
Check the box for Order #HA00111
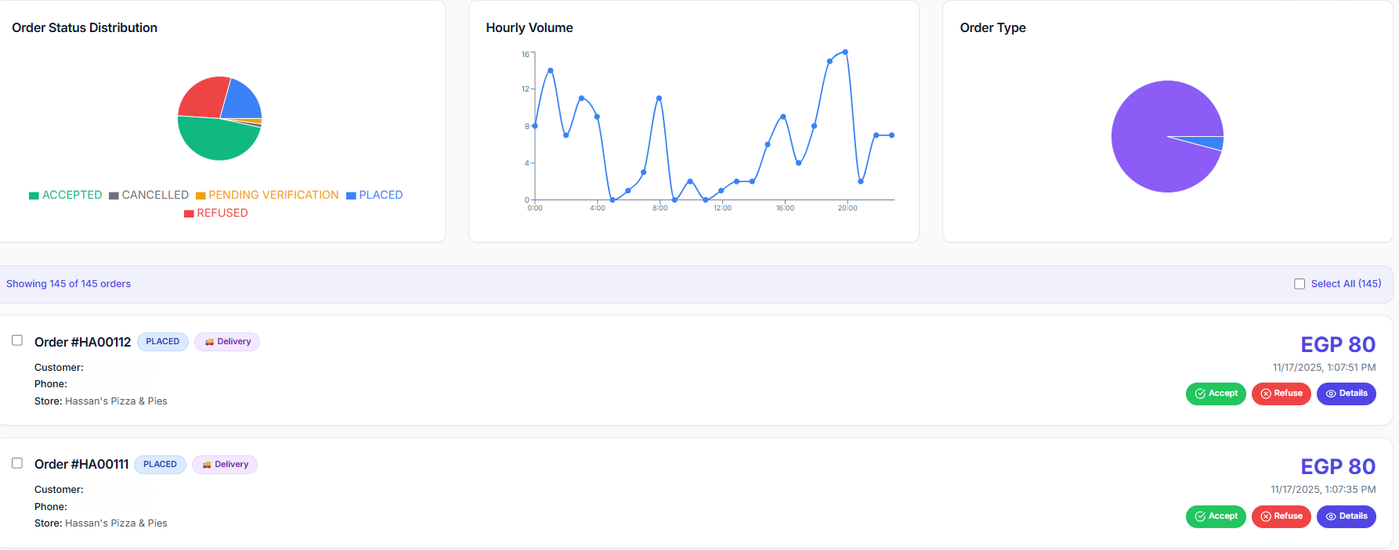point(17,463)
